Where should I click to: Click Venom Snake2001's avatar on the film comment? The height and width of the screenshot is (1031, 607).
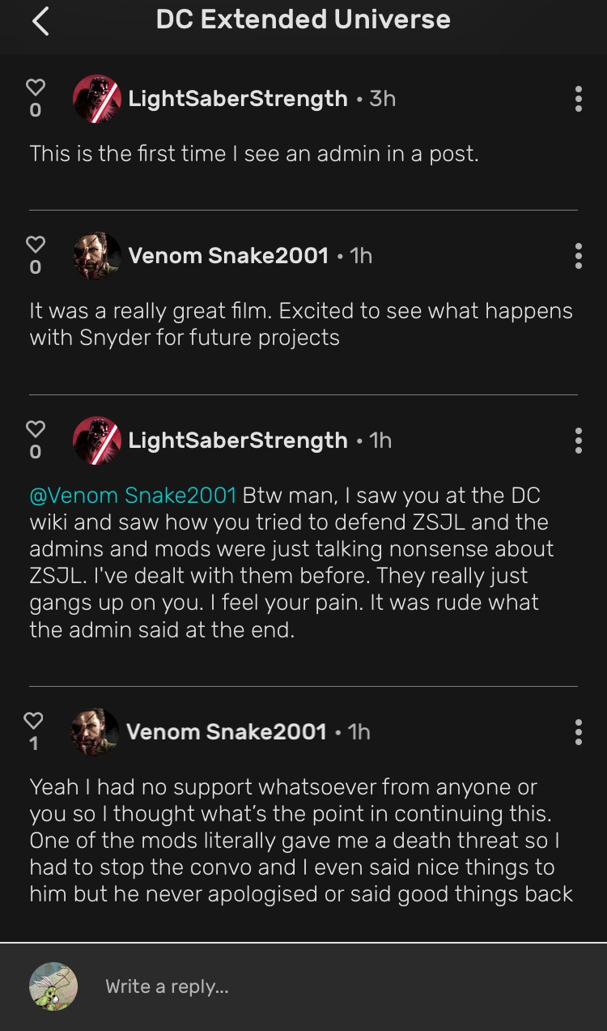(x=97, y=255)
